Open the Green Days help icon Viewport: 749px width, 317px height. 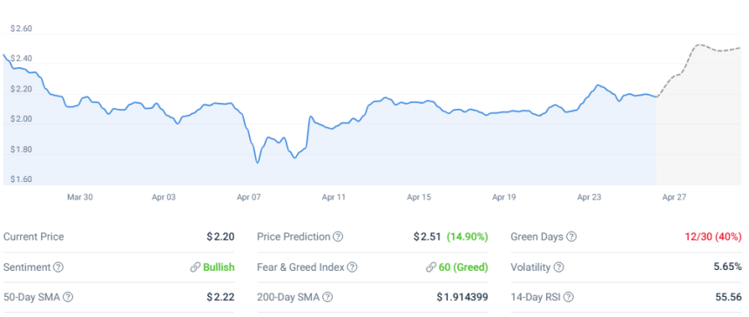pyautogui.click(x=571, y=237)
